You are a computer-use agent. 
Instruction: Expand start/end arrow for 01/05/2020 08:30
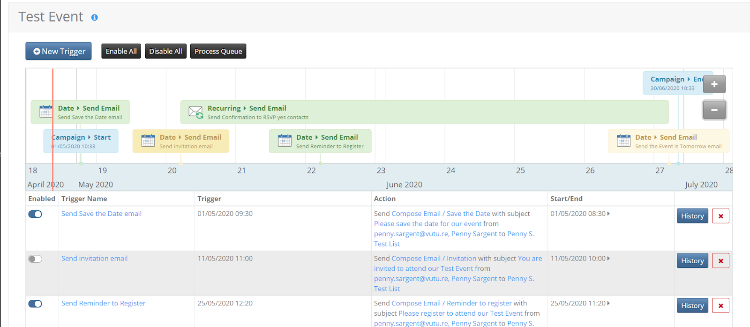[608, 214]
